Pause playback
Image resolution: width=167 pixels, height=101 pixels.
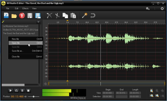tap(22, 91)
